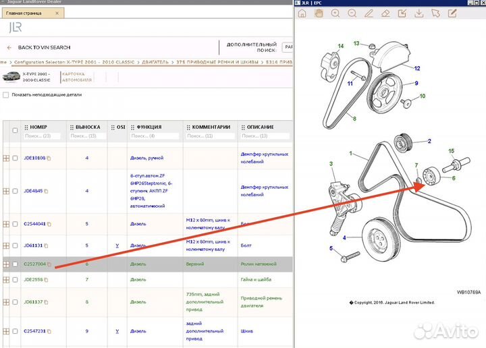
Task: Zoom in on the EPC diagram
Action: coord(335,13)
